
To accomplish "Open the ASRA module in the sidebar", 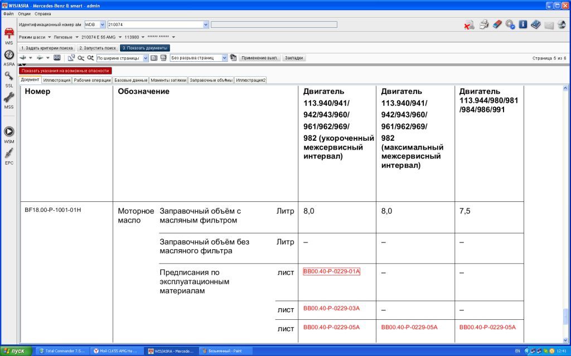I will tap(9, 57).
